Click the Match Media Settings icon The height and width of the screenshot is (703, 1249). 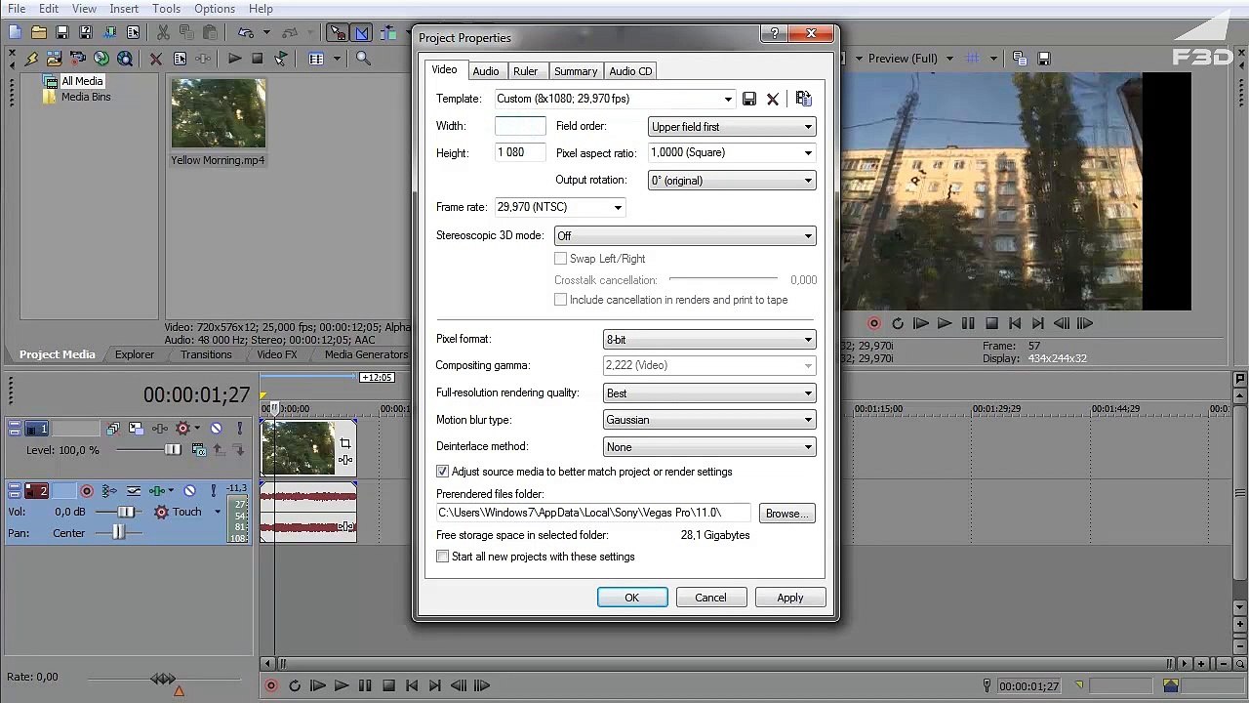click(803, 99)
